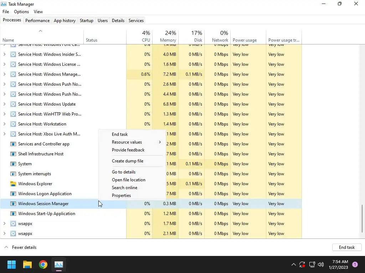365x273 pixels.
Task: Switch to the Performance tab
Action: [x=37, y=20]
